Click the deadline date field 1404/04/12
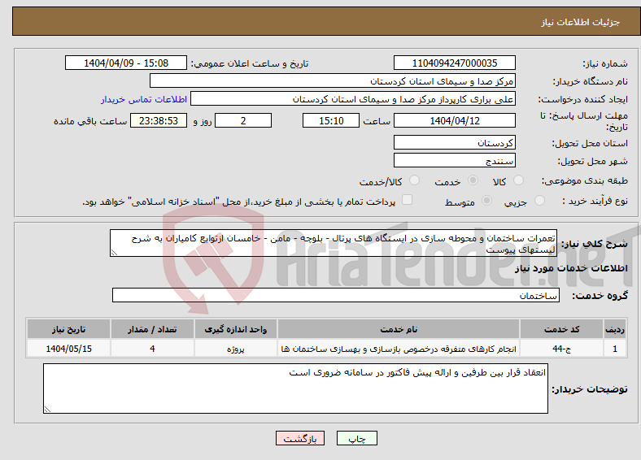 pyautogui.click(x=454, y=120)
